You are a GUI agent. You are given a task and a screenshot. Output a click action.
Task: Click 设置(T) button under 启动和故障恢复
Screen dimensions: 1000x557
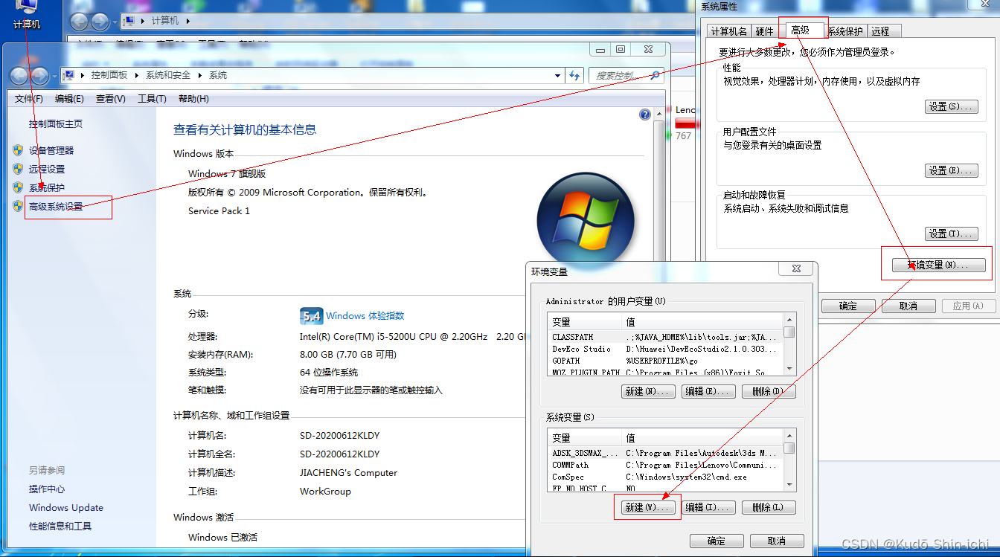point(951,234)
